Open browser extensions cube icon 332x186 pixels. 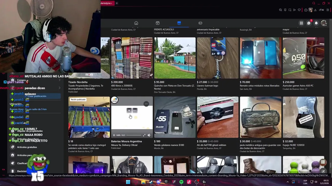(306, 10)
